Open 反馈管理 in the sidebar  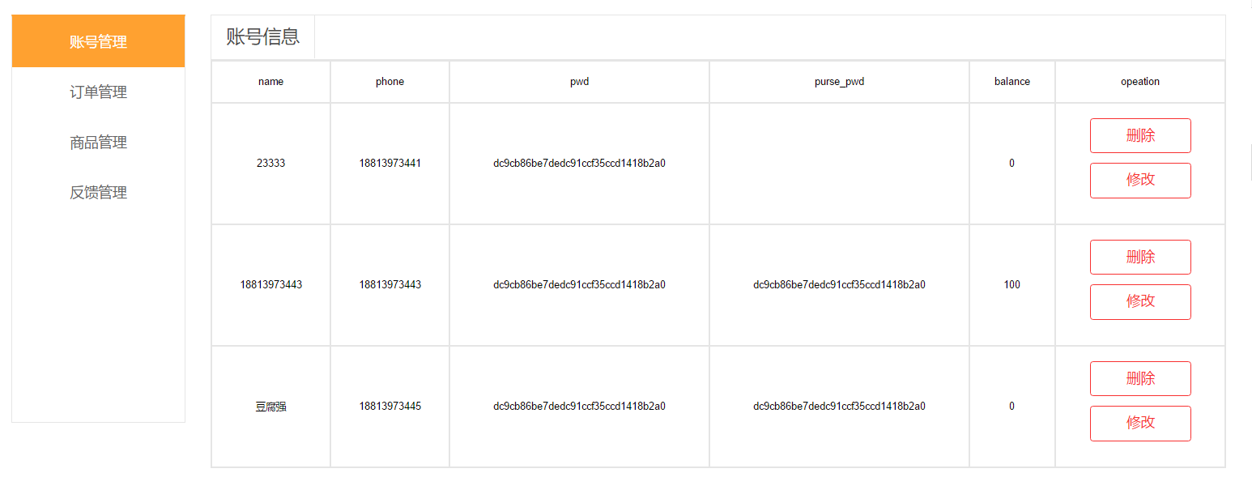pos(98,193)
